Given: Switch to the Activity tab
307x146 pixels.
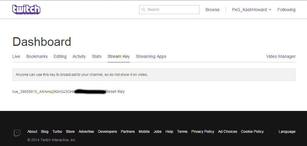Looking at the screenshot, I should tap(79, 56).
